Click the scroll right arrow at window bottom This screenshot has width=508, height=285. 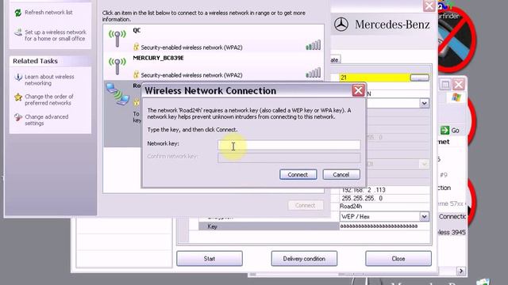point(460,271)
